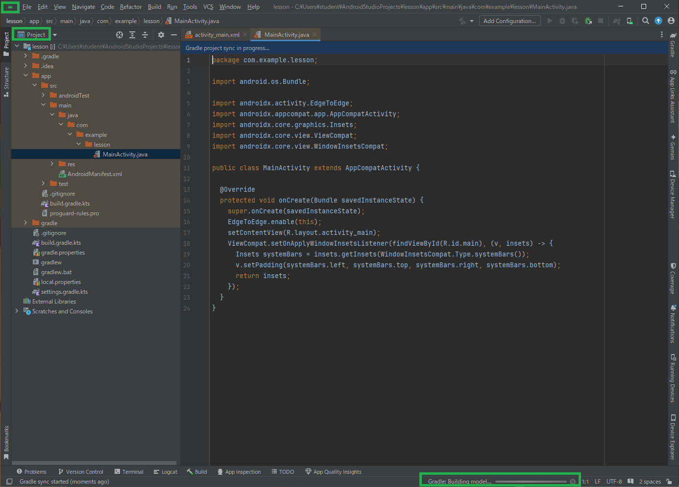
Task: Open Device Explorer sidebar button
Action: 673,437
